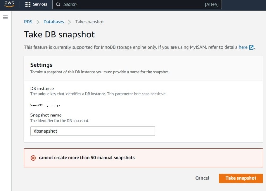Click inside the top search bar
266x191 pixels.
pyautogui.click(x=127, y=4)
